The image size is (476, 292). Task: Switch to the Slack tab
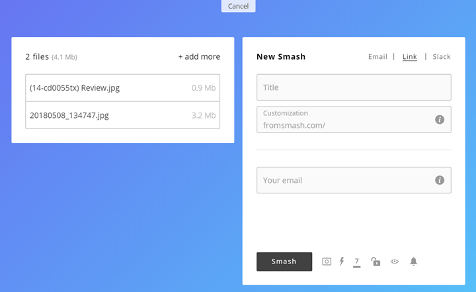pyautogui.click(x=442, y=56)
